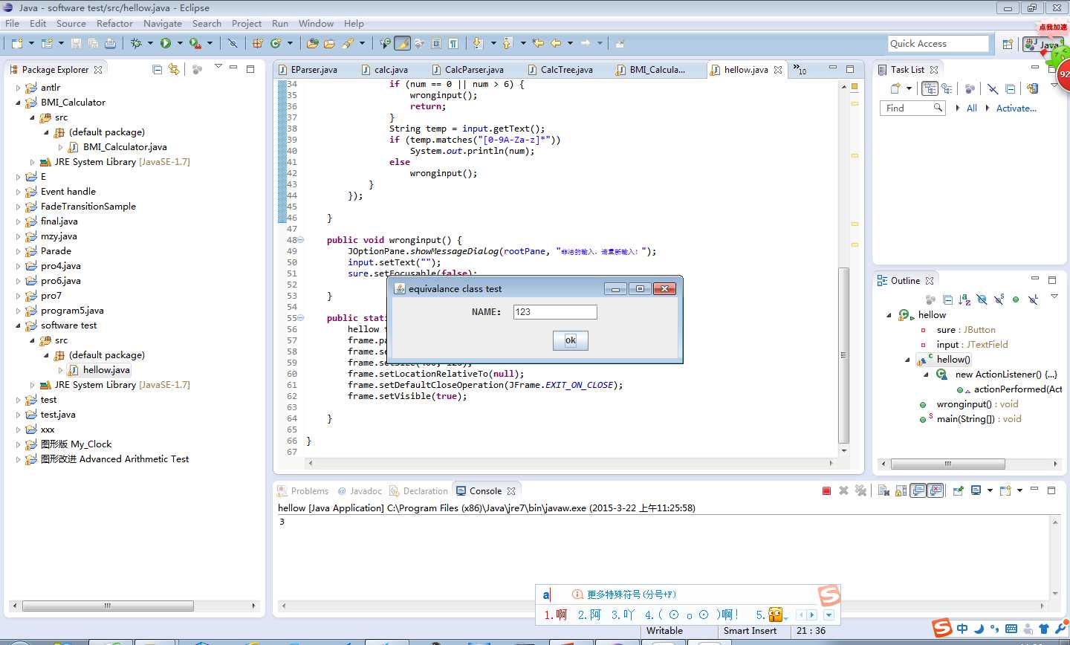Toggle Categorized view in Task List
This screenshot has height=645, width=1070.
coord(930,88)
